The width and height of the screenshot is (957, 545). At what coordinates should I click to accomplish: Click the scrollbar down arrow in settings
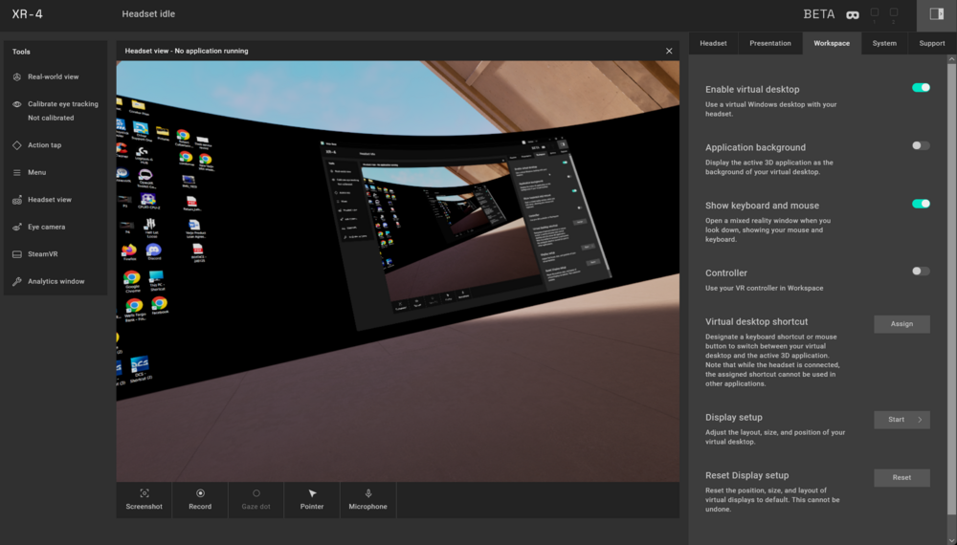[x=951, y=540]
